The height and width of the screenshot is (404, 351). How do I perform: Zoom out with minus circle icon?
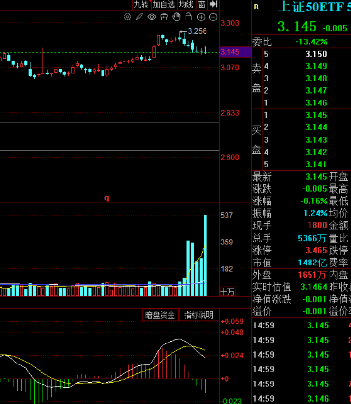(x=213, y=17)
